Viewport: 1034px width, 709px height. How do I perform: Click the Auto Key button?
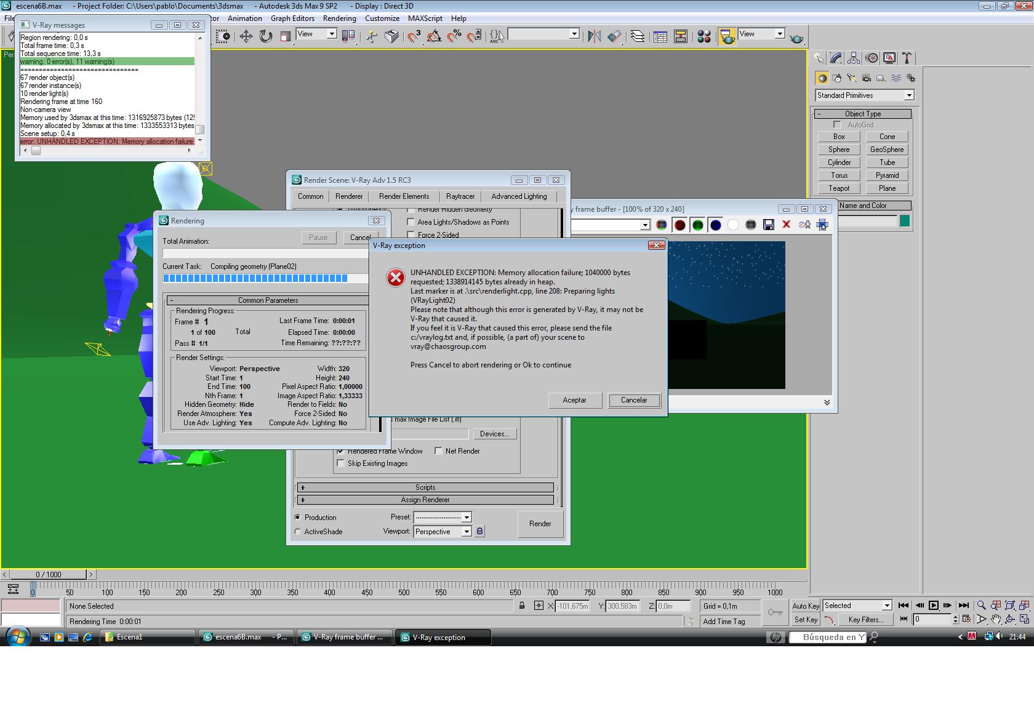point(806,606)
